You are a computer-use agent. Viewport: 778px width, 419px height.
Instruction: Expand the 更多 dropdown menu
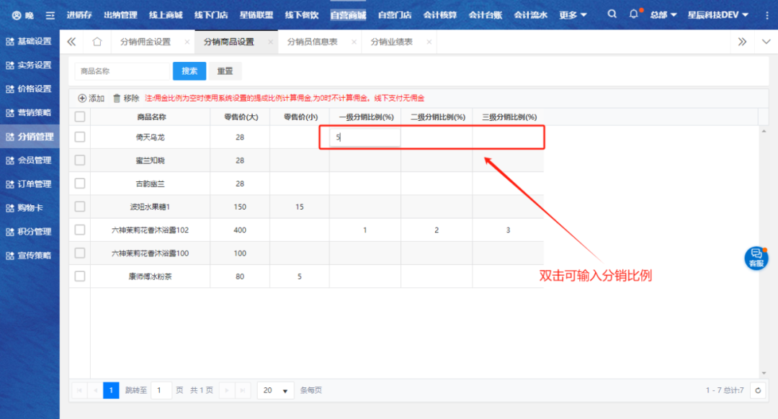[573, 15]
